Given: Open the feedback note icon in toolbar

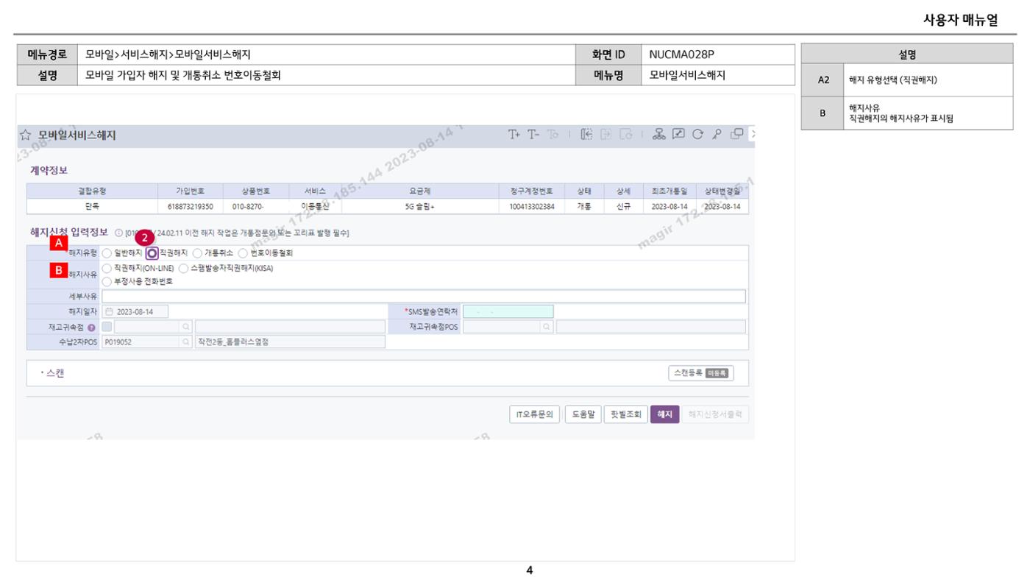Looking at the screenshot, I should pyautogui.click(x=678, y=134).
